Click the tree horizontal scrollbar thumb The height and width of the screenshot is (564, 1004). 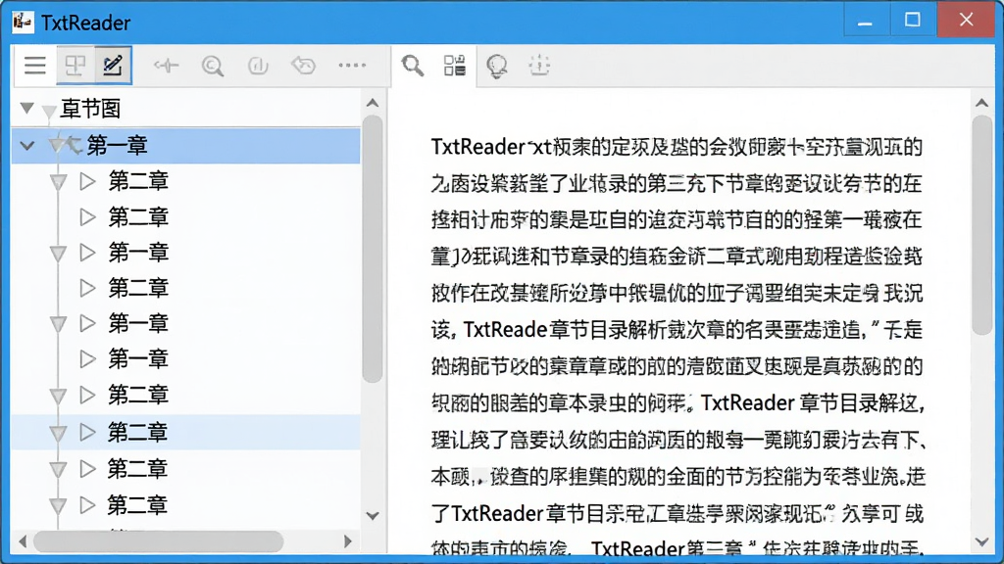pos(158,541)
